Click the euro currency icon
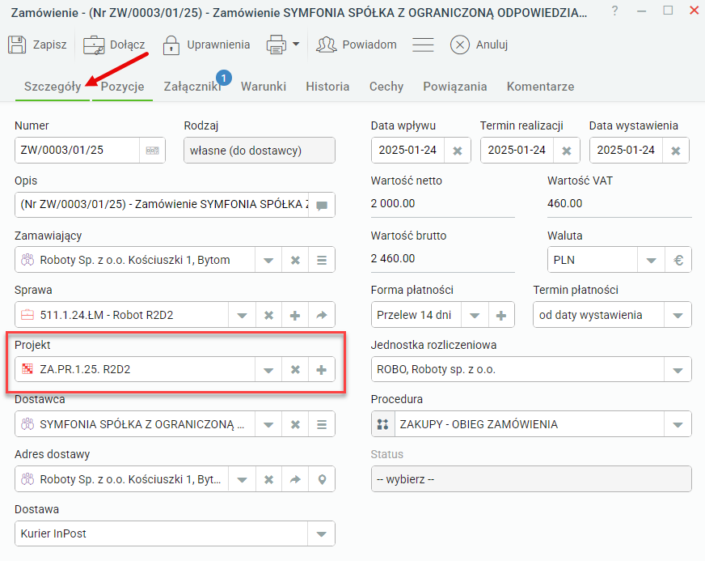The width and height of the screenshot is (705, 561). pos(678,260)
